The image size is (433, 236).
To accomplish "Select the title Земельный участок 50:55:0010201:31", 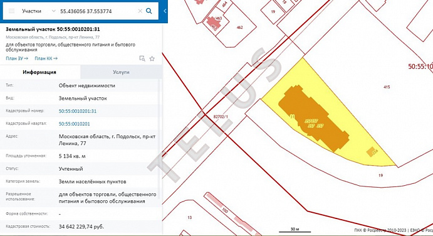I will [x=53, y=29].
